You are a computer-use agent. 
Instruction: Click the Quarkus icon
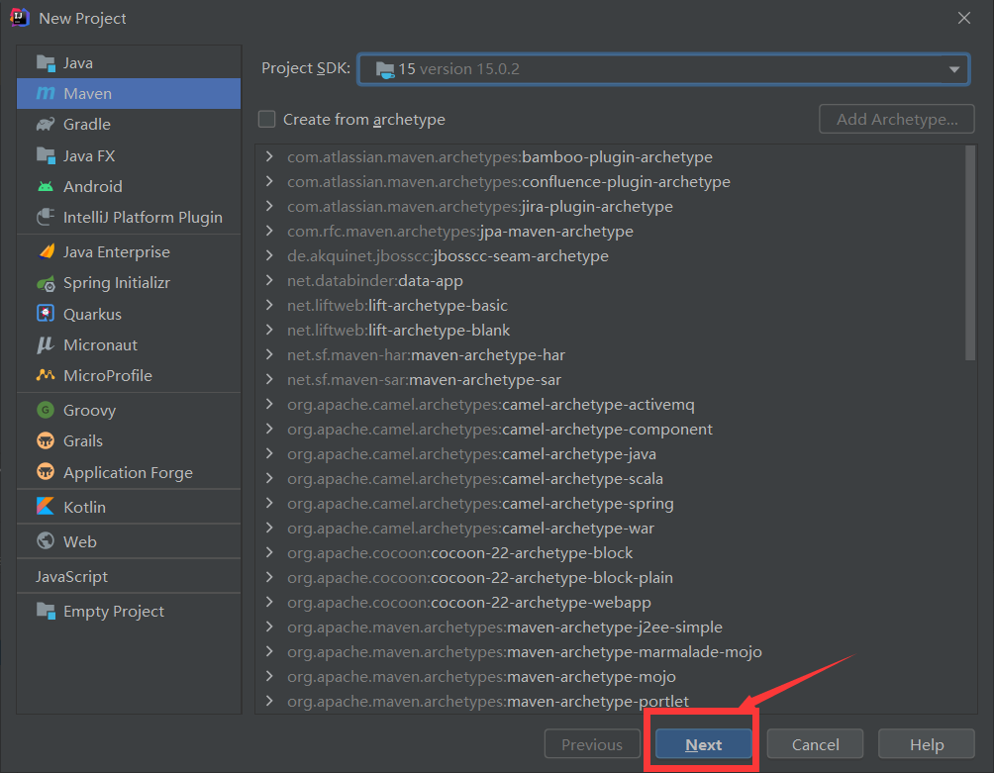click(46, 314)
